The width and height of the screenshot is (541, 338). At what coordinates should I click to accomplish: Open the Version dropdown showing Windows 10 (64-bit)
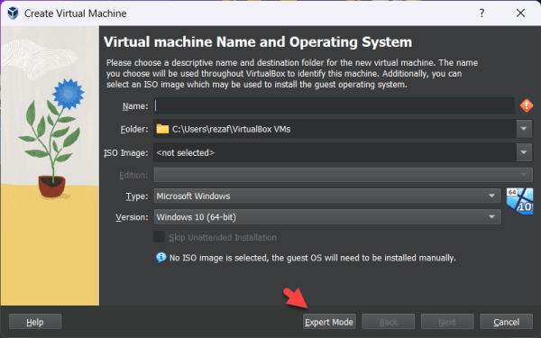pos(327,217)
